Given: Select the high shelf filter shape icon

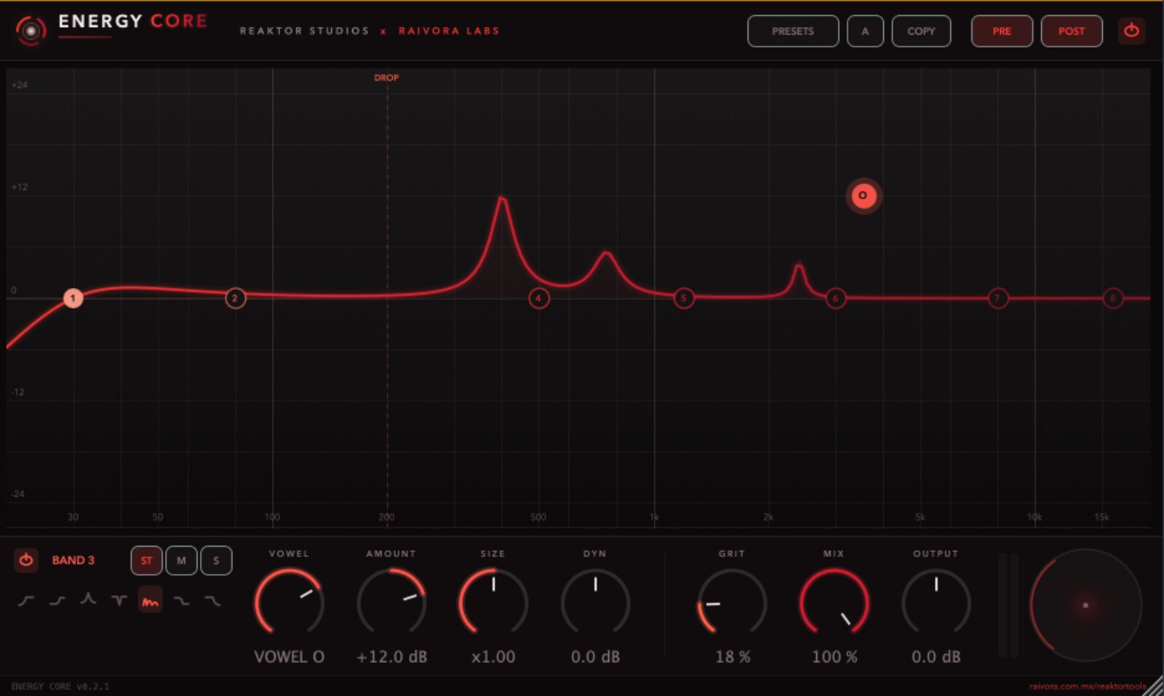Looking at the screenshot, I should click(182, 601).
